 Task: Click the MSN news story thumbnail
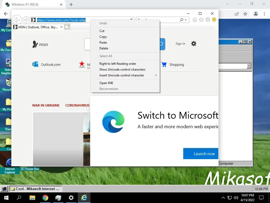click(x=61, y=139)
